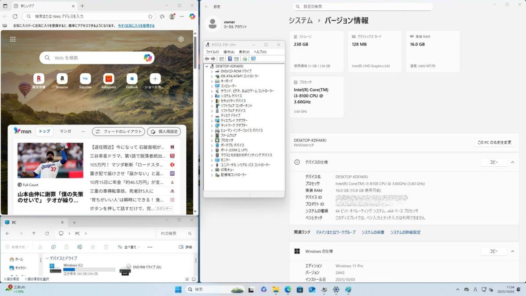Collapse the デバイスの仕様 section chevron

pos(512,162)
